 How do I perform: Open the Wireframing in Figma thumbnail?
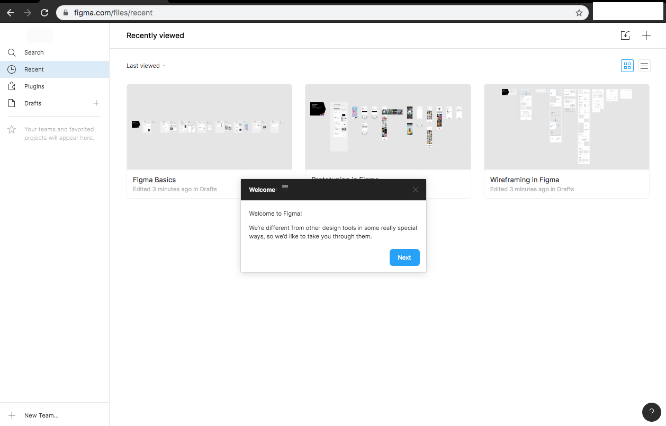click(x=566, y=127)
